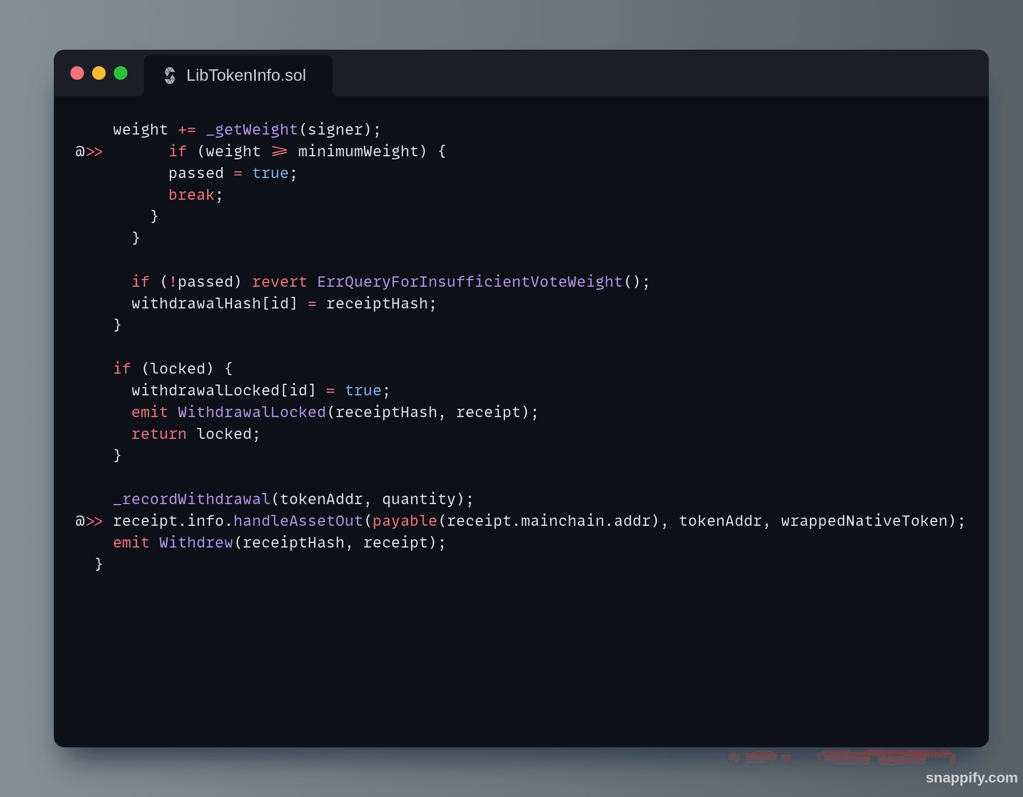Click the Solidity file icon in the tab
Viewport: 1023px width, 797px height.
[170, 76]
